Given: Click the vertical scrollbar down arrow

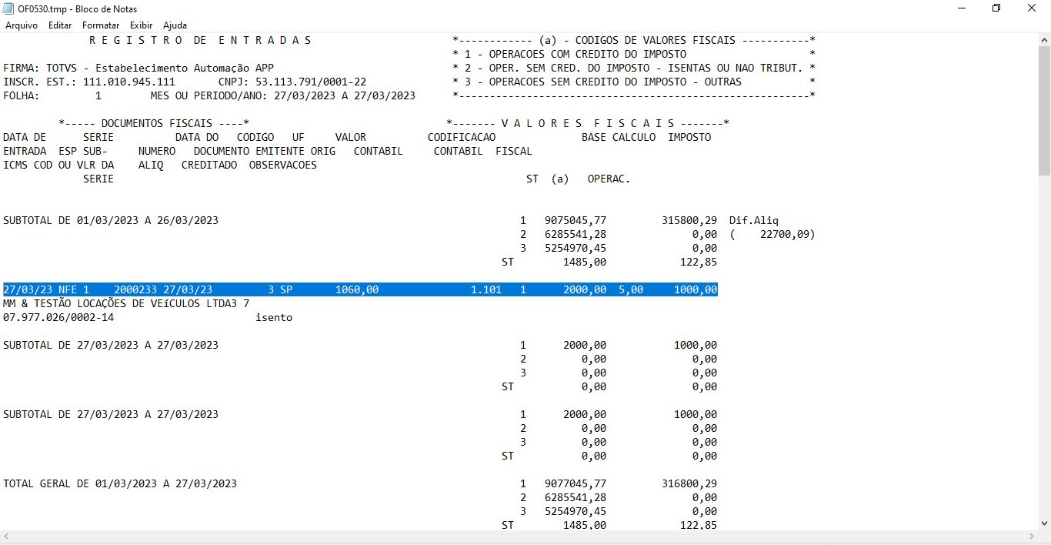Looking at the screenshot, I should (1044, 523).
